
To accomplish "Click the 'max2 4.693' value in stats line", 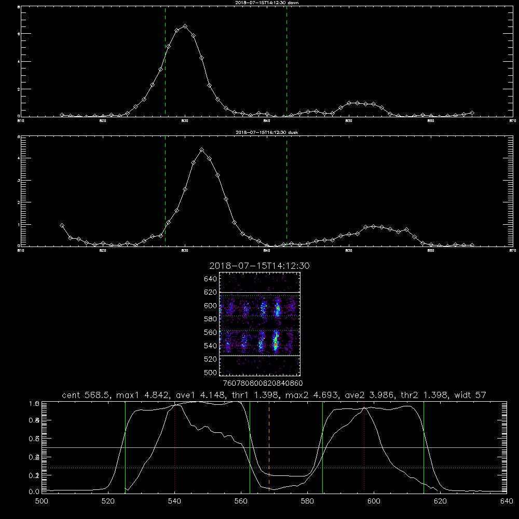I will (x=311, y=395).
